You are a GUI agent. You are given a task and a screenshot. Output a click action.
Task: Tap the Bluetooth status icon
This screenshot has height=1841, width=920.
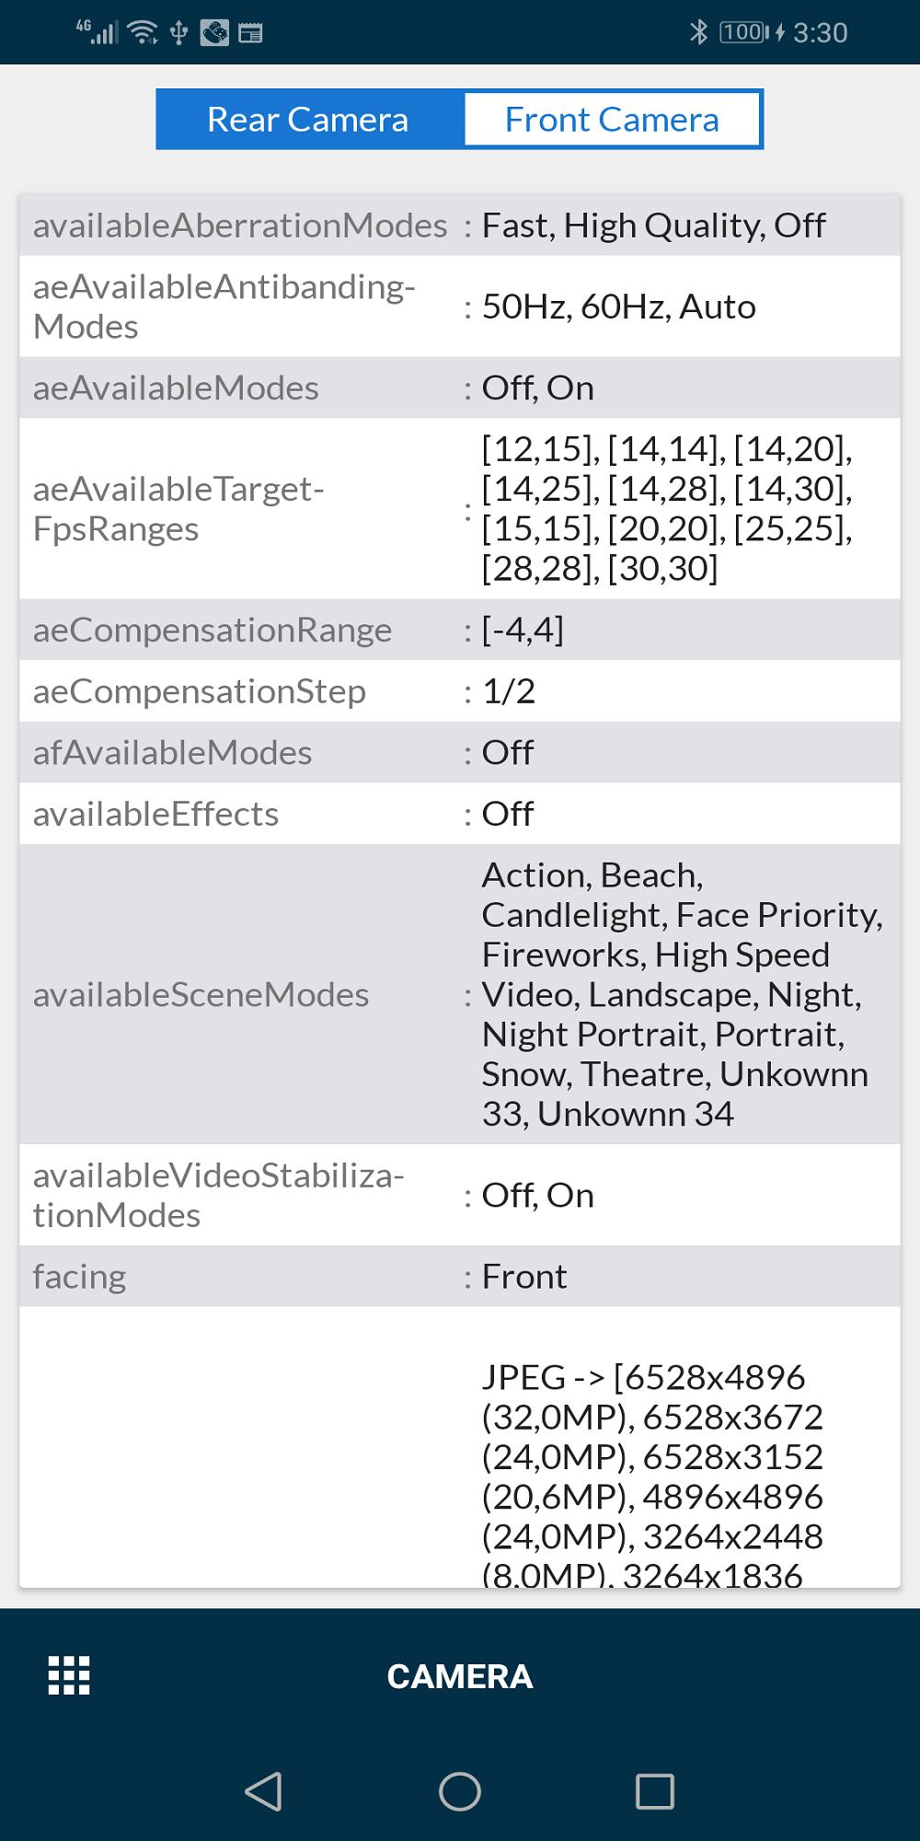click(699, 32)
